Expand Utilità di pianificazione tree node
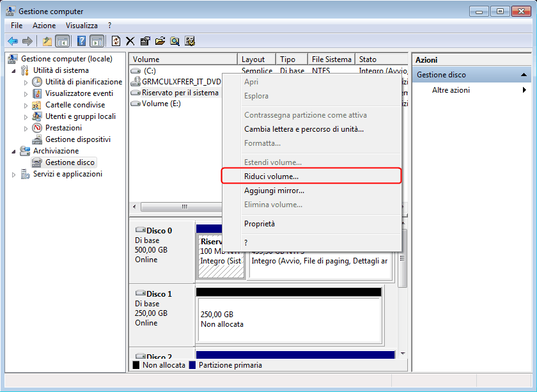 tap(26, 82)
